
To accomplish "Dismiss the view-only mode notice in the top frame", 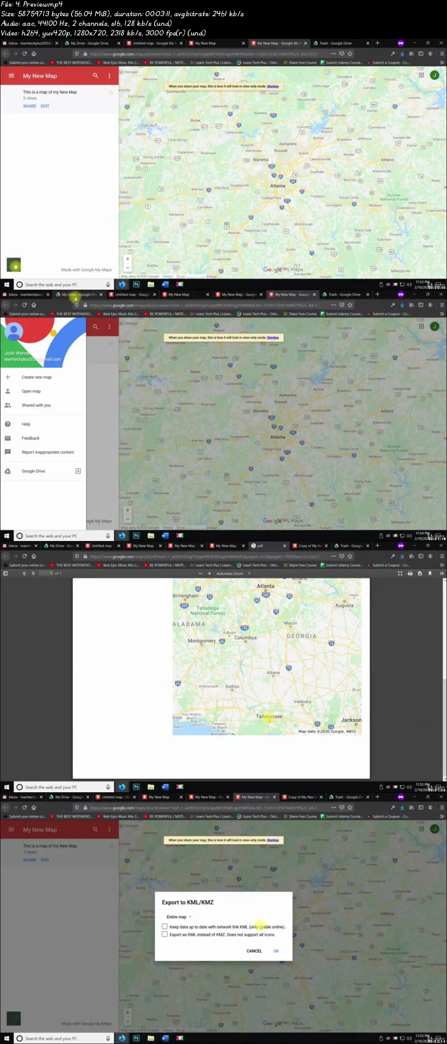I will (273, 87).
